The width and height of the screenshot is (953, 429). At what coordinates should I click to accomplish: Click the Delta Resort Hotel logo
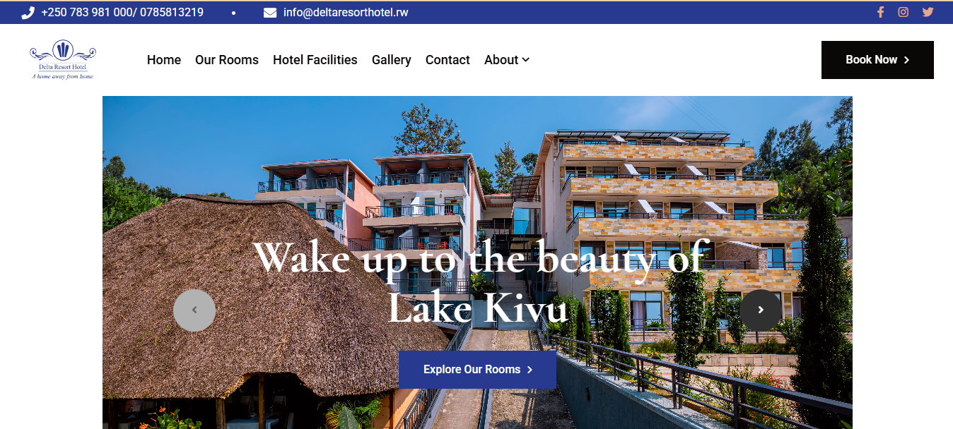coord(63,60)
